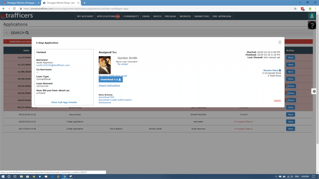319x179 pixels.
Task: Bookmark page with the star icon
Action: click(295, 9)
